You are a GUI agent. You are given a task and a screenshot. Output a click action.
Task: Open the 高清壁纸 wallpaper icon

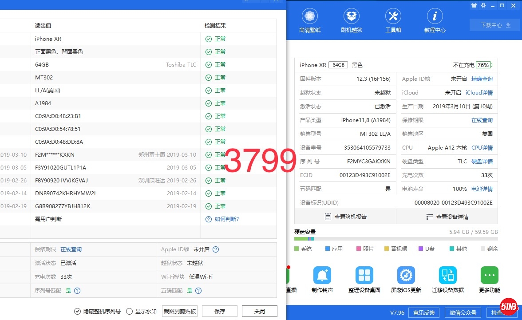point(310,17)
